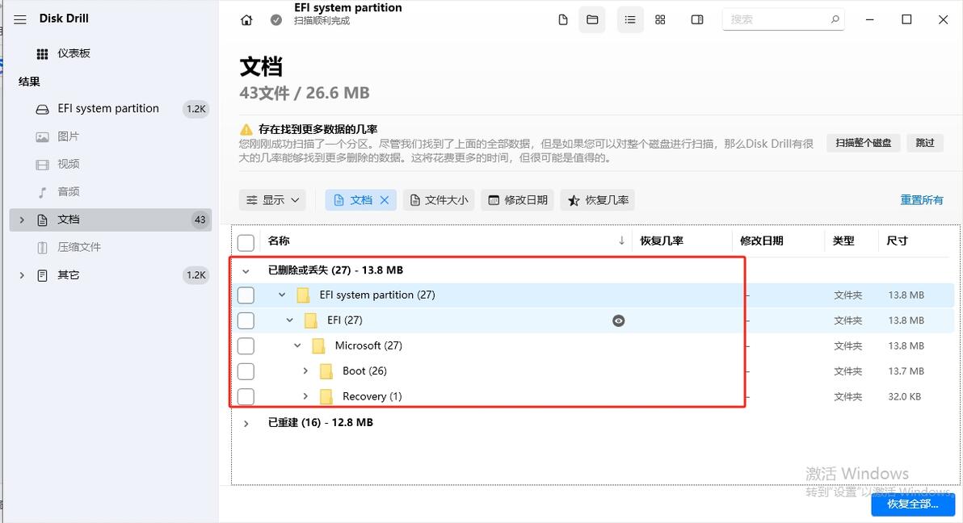963x523 pixels.
Task: Preview EFI folder with the eye icon
Action: (618, 320)
